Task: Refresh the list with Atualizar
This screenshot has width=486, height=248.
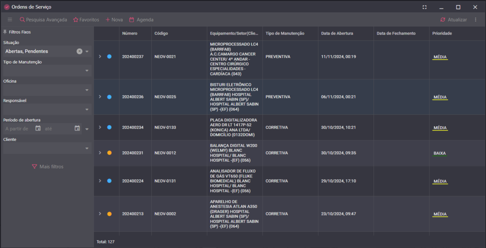Action: pyautogui.click(x=454, y=20)
